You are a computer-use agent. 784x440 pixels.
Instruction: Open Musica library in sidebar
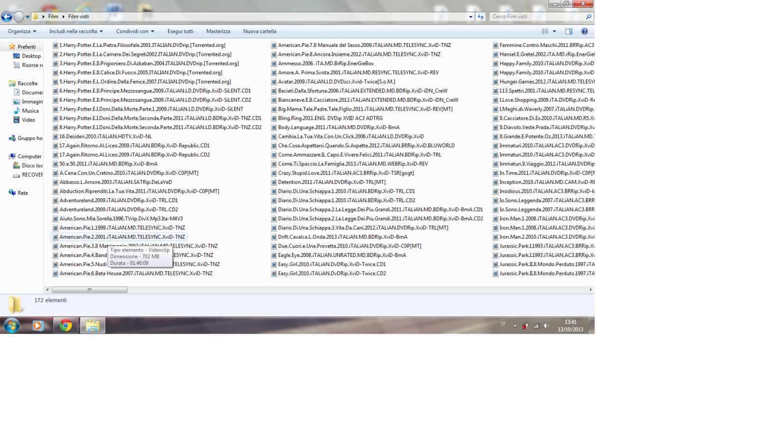point(30,111)
